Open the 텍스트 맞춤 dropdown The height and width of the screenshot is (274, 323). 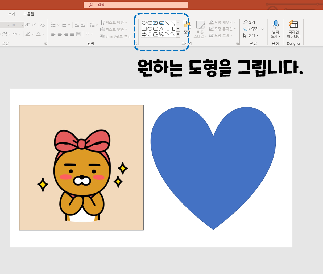(114, 29)
